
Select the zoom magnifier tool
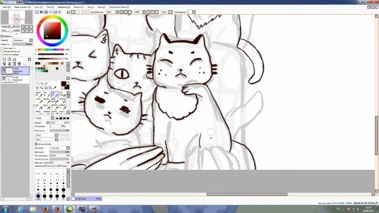click(41, 88)
